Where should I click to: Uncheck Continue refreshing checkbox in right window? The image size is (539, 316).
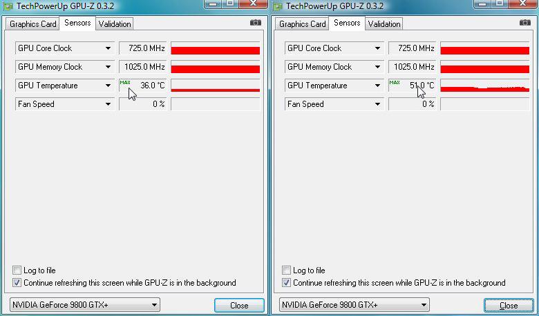[286, 283]
